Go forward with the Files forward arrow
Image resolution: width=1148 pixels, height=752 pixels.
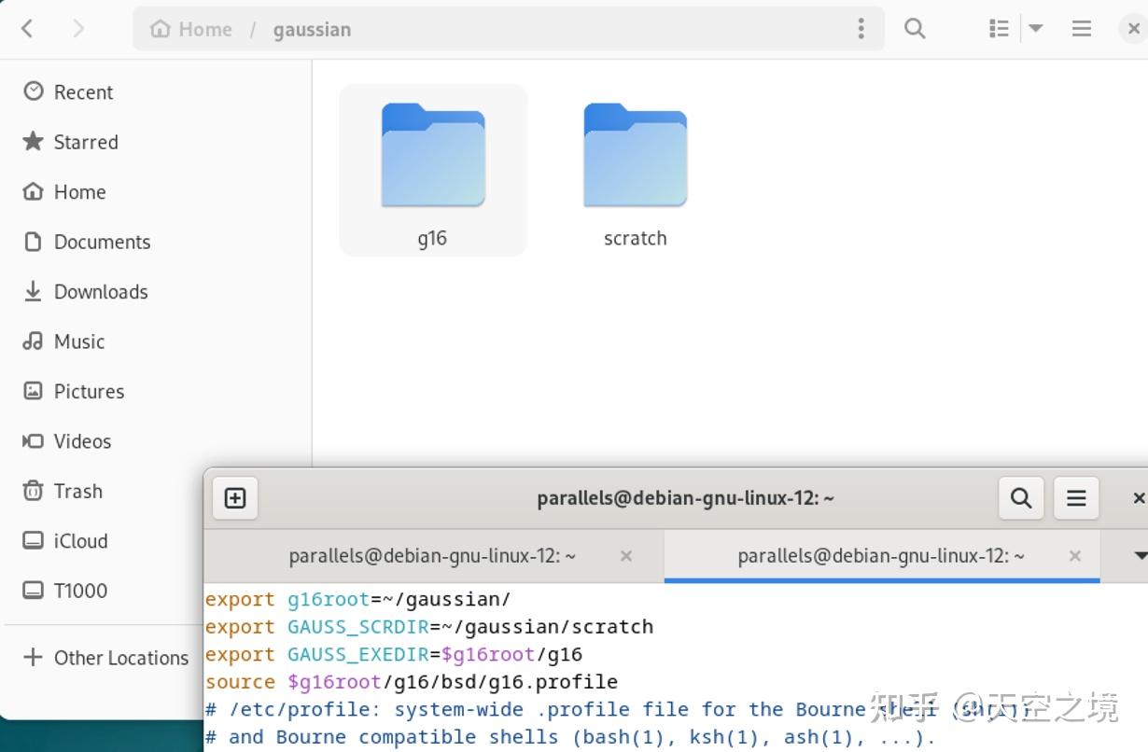coord(78,29)
